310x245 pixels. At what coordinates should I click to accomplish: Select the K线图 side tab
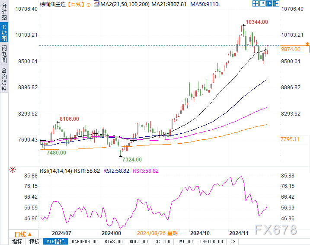4,33
